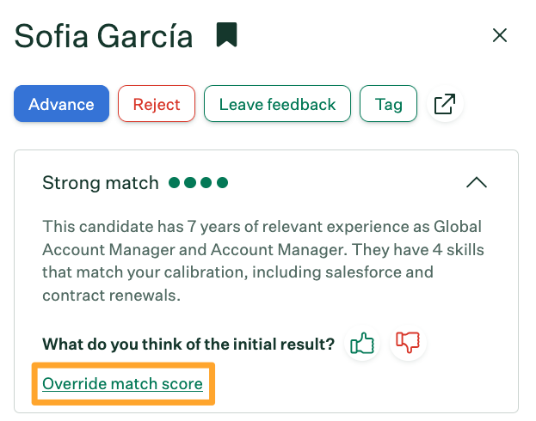Collapse the Strong match section

click(x=476, y=182)
